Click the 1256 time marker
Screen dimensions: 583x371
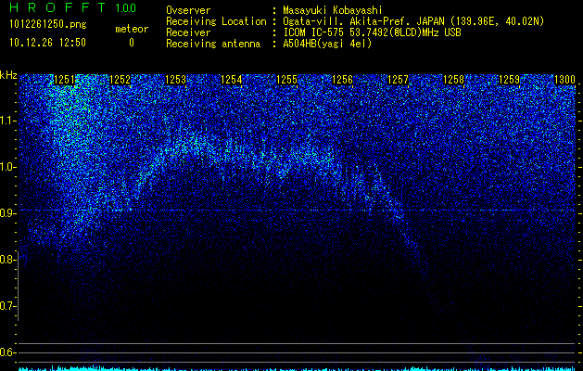point(342,80)
